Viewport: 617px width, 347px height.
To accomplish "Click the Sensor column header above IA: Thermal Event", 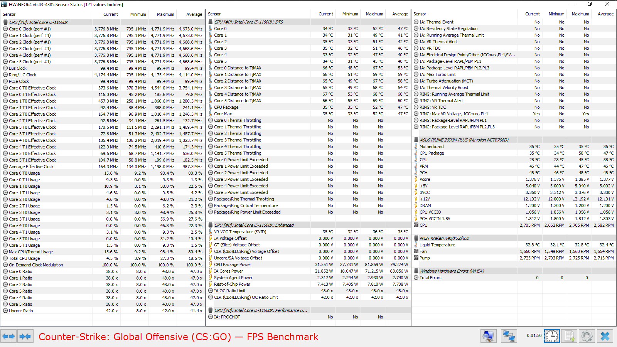I will click(x=464, y=14).
